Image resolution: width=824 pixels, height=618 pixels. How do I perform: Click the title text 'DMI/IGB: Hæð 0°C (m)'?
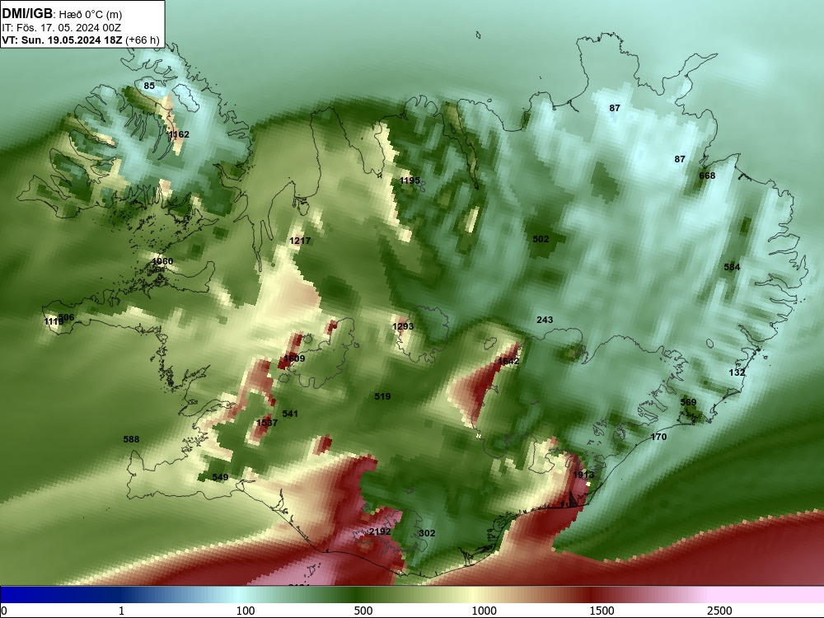coord(62,14)
